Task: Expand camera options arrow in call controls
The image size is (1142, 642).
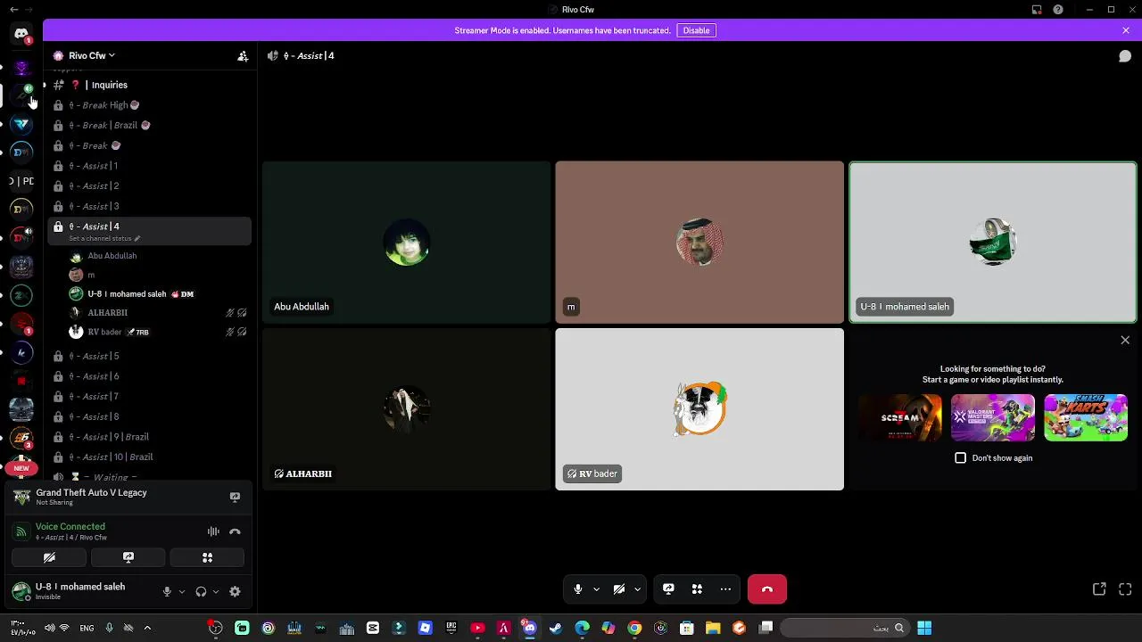Action: (x=637, y=588)
